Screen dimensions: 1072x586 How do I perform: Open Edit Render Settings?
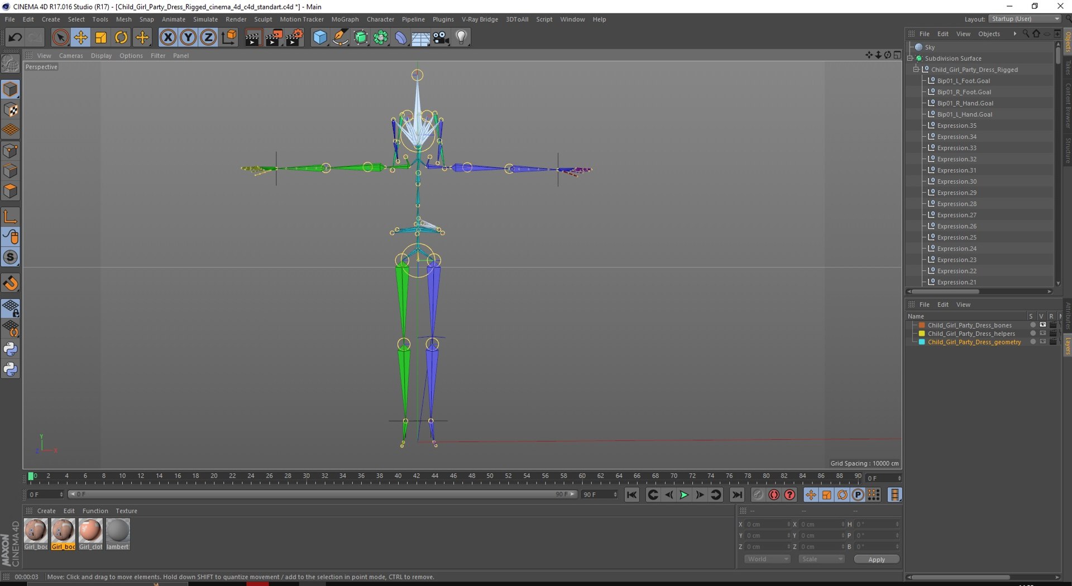(294, 37)
